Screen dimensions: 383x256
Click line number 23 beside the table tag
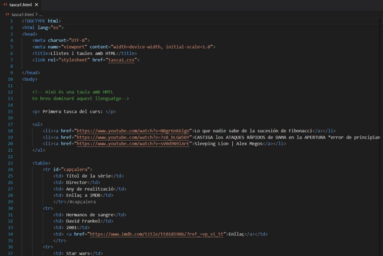point(10,163)
